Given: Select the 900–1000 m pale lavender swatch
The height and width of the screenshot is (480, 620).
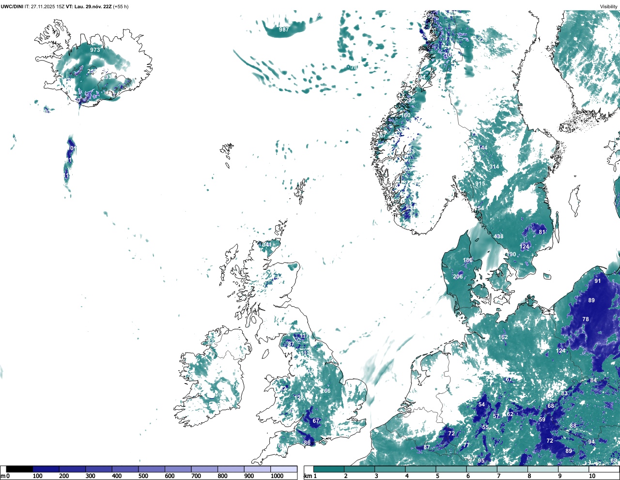Looking at the screenshot, I should (257, 469).
